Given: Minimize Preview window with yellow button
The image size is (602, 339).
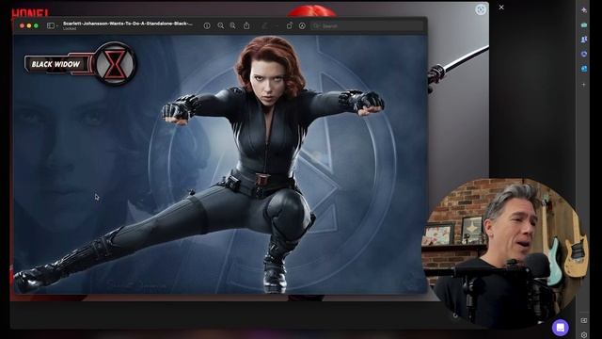Looking at the screenshot, I should pos(29,25).
